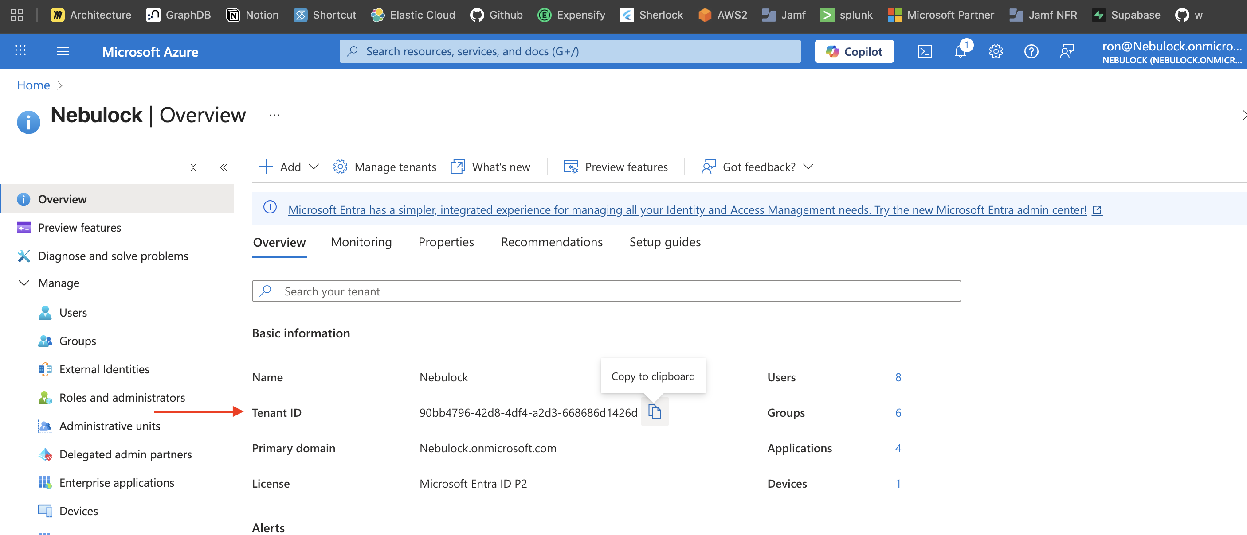The height and width of the screenshot is (535, 1247).
Task: Open the Microsoft Entra admin center link
Action: point(687,210)
